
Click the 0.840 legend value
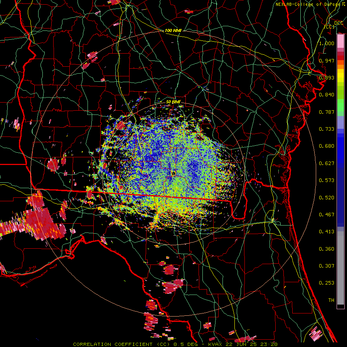(x=327, y=95)
